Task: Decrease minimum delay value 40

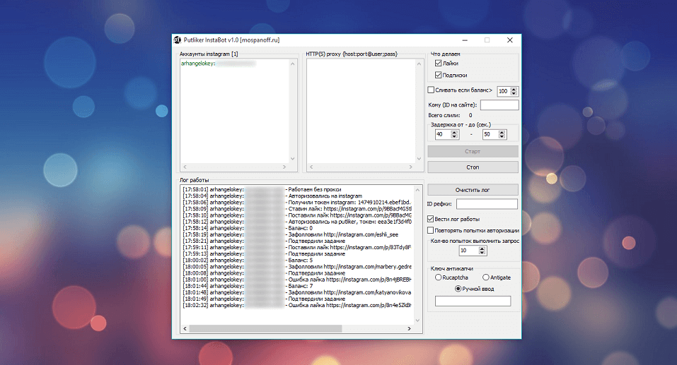Action: coord(454,136)
